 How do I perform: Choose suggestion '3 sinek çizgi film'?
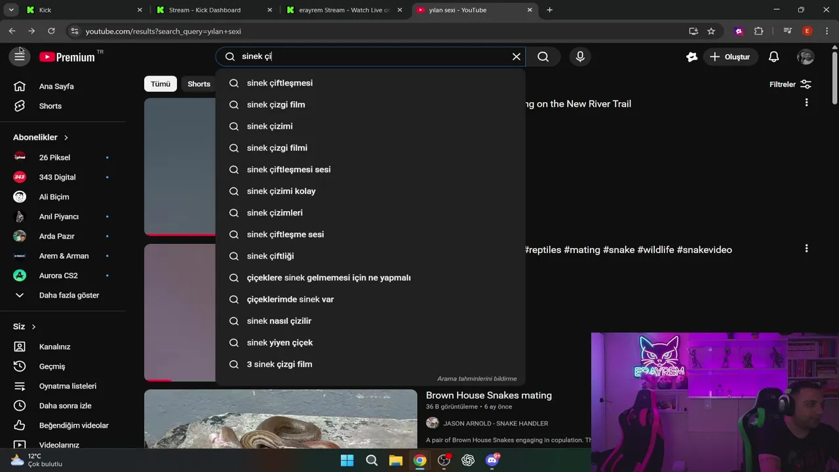[370, 364]
